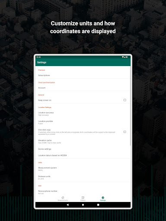Screen dimensions: 166x221
Task: Click the battery status icon
Action: pos(127,57)
